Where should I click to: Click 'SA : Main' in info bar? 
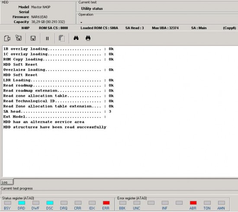point(199,28)
